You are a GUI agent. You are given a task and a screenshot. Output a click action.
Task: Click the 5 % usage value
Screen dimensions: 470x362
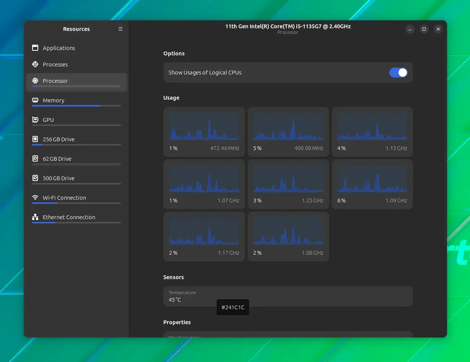click(x=257, y=148)
